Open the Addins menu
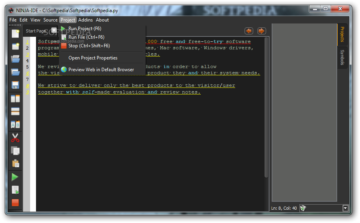 85,20
